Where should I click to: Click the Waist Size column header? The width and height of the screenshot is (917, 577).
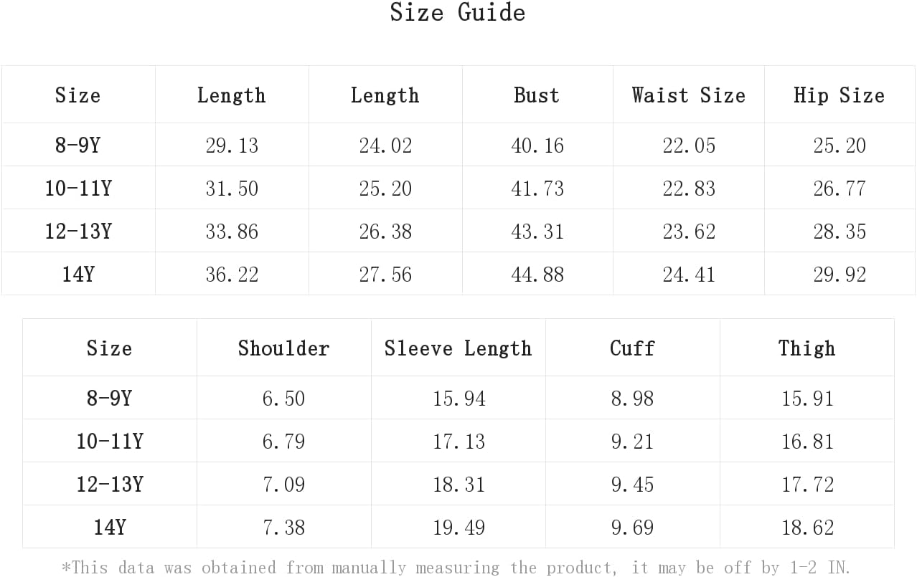pyautogui.click(x=689, y=95)
